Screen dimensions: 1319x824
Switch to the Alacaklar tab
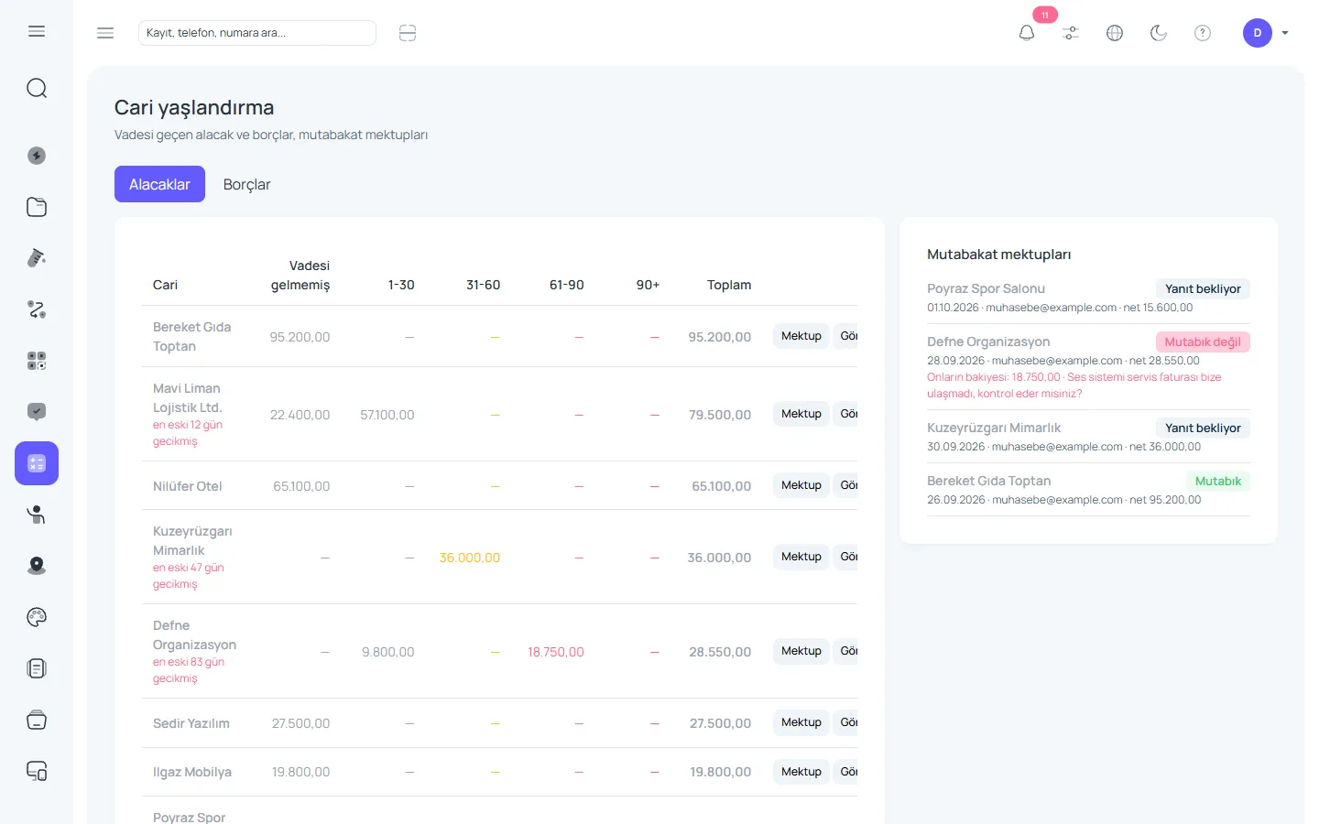pos(159,184)
